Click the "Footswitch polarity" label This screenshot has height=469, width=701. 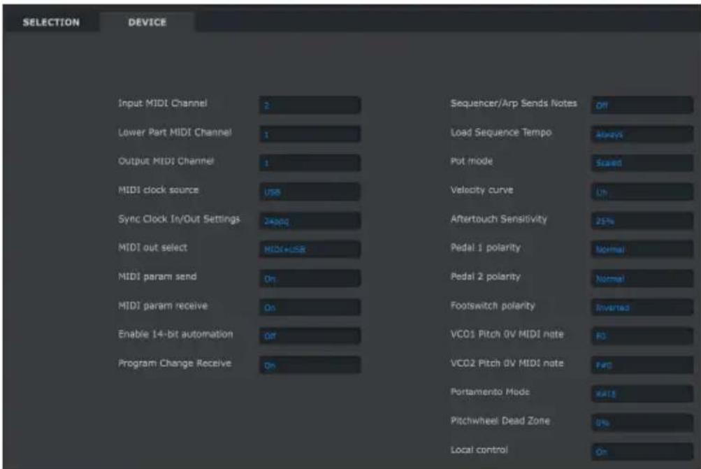point(493,306)
